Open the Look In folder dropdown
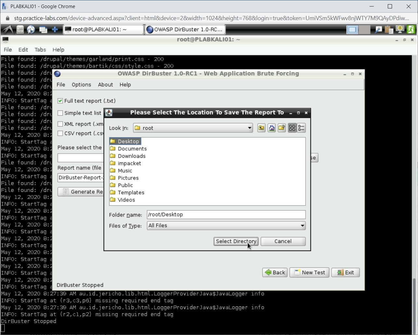 click(249, 128)
